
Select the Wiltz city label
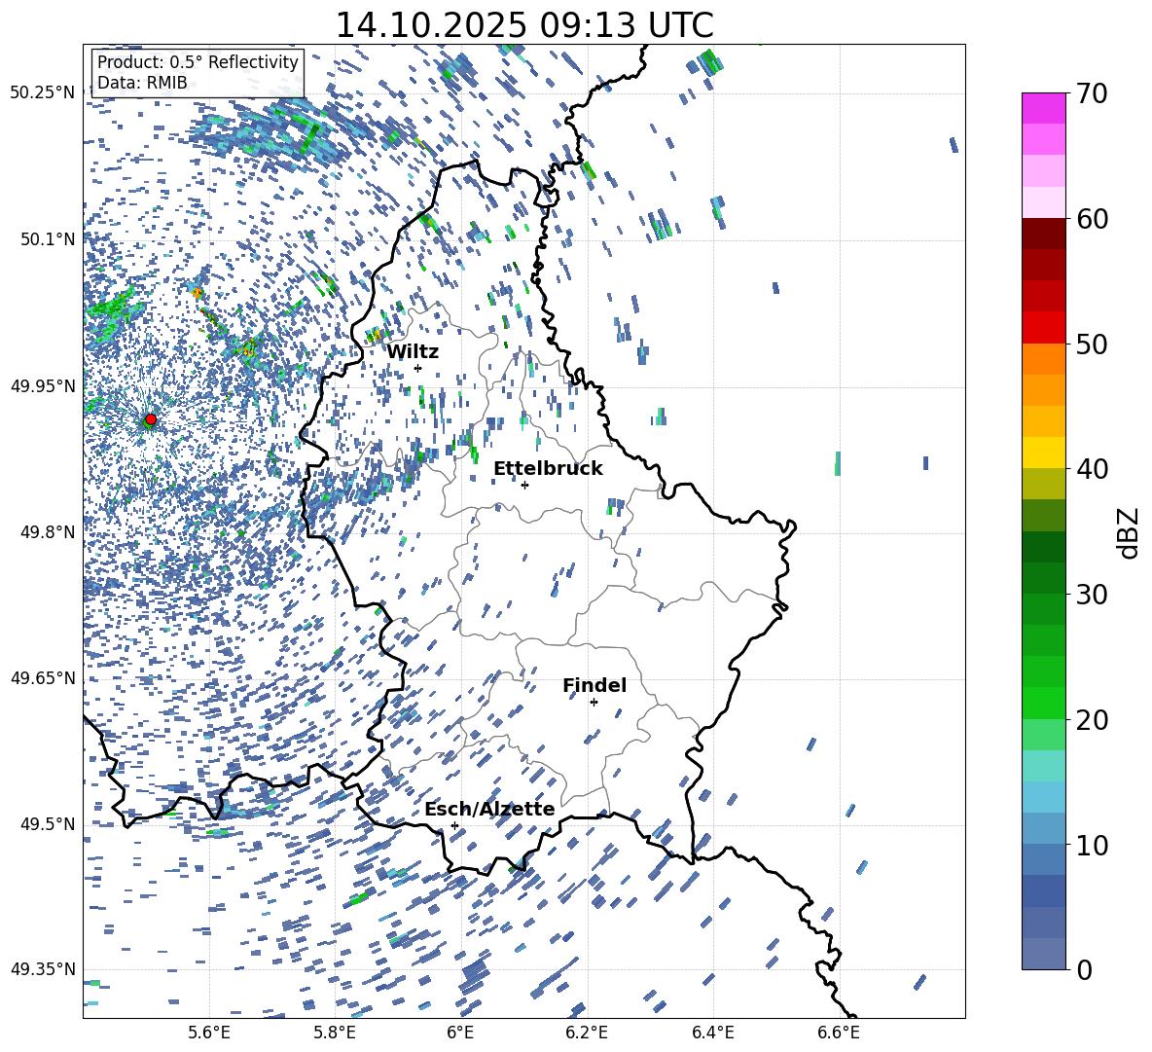click(413, 351)
